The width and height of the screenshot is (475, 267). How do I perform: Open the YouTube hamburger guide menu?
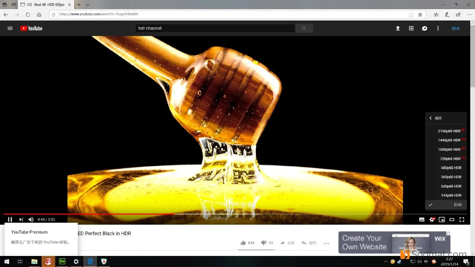10,28
